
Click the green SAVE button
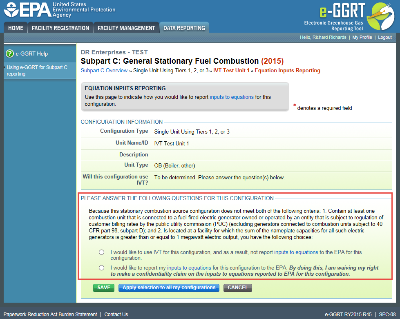pos(104,288)
